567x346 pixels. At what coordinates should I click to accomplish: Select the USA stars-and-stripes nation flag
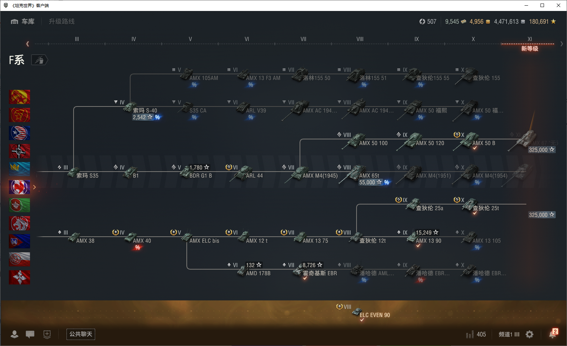[19, 133]
